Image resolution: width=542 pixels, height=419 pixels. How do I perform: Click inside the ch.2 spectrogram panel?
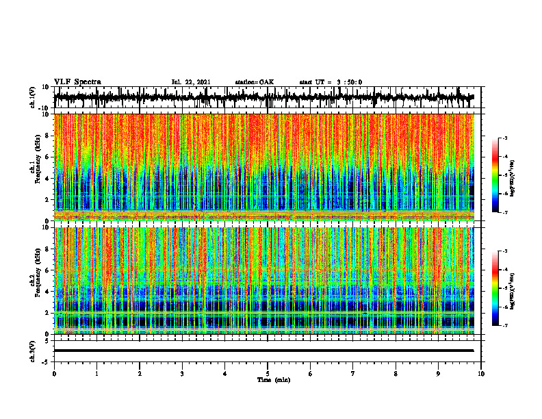(263, 281)
